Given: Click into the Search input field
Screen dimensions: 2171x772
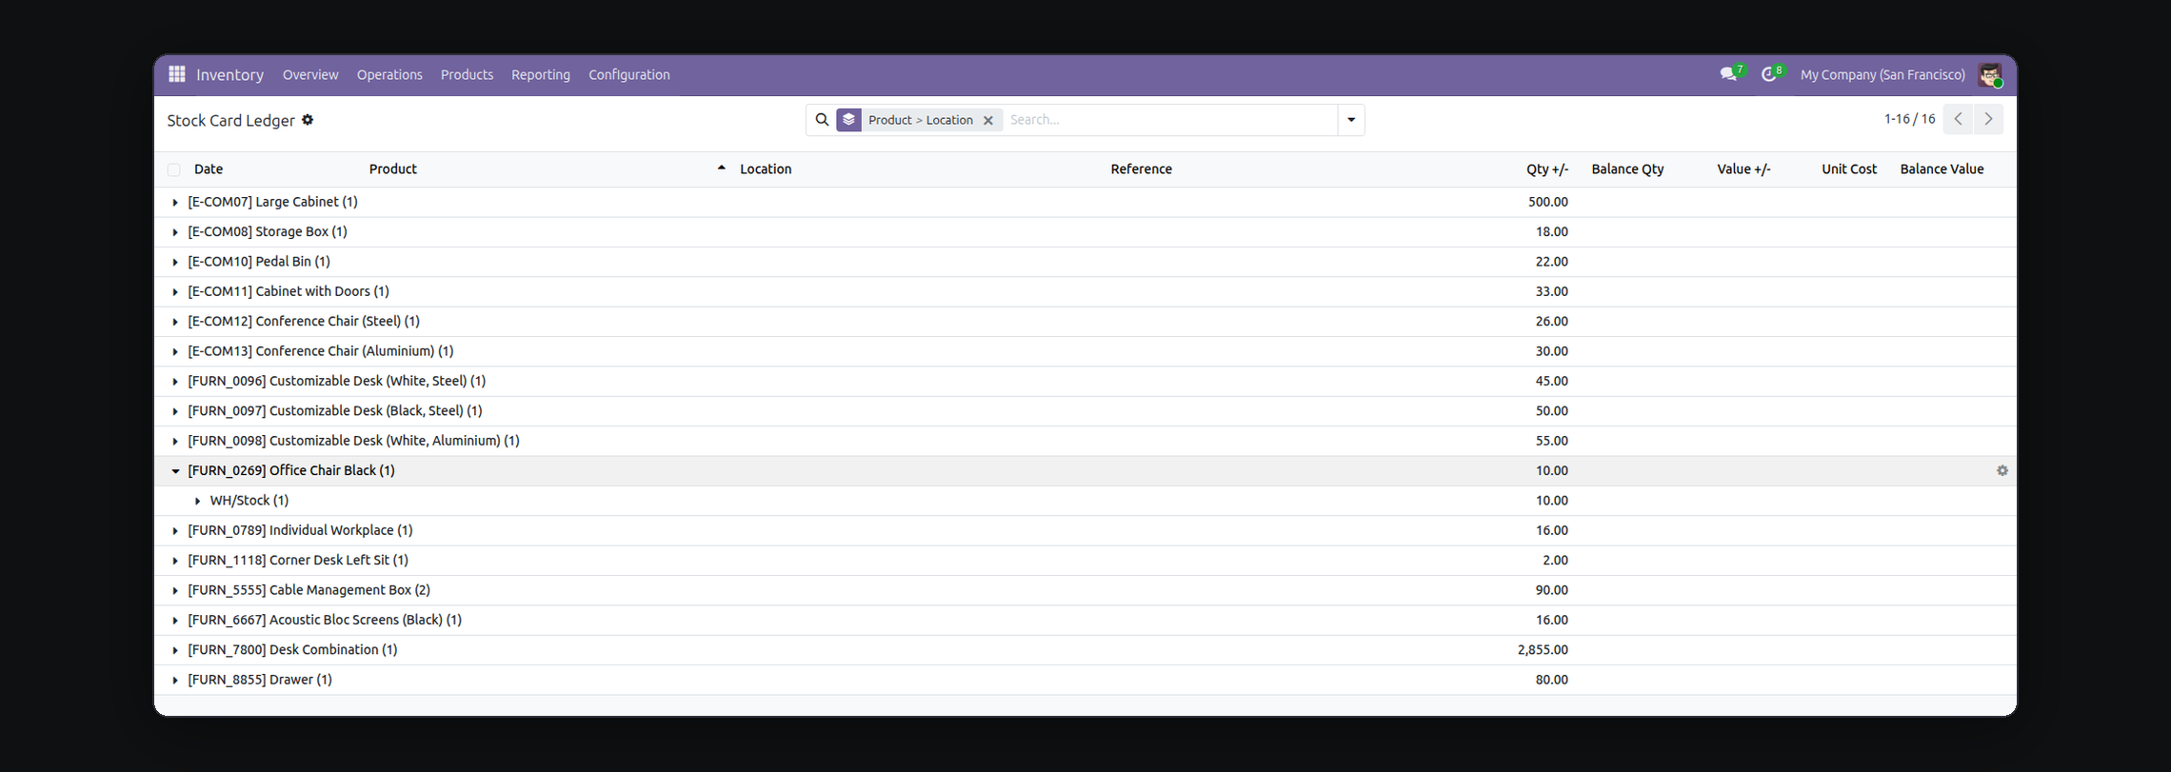Looking at the screenshot, I should coord(1170,120).
